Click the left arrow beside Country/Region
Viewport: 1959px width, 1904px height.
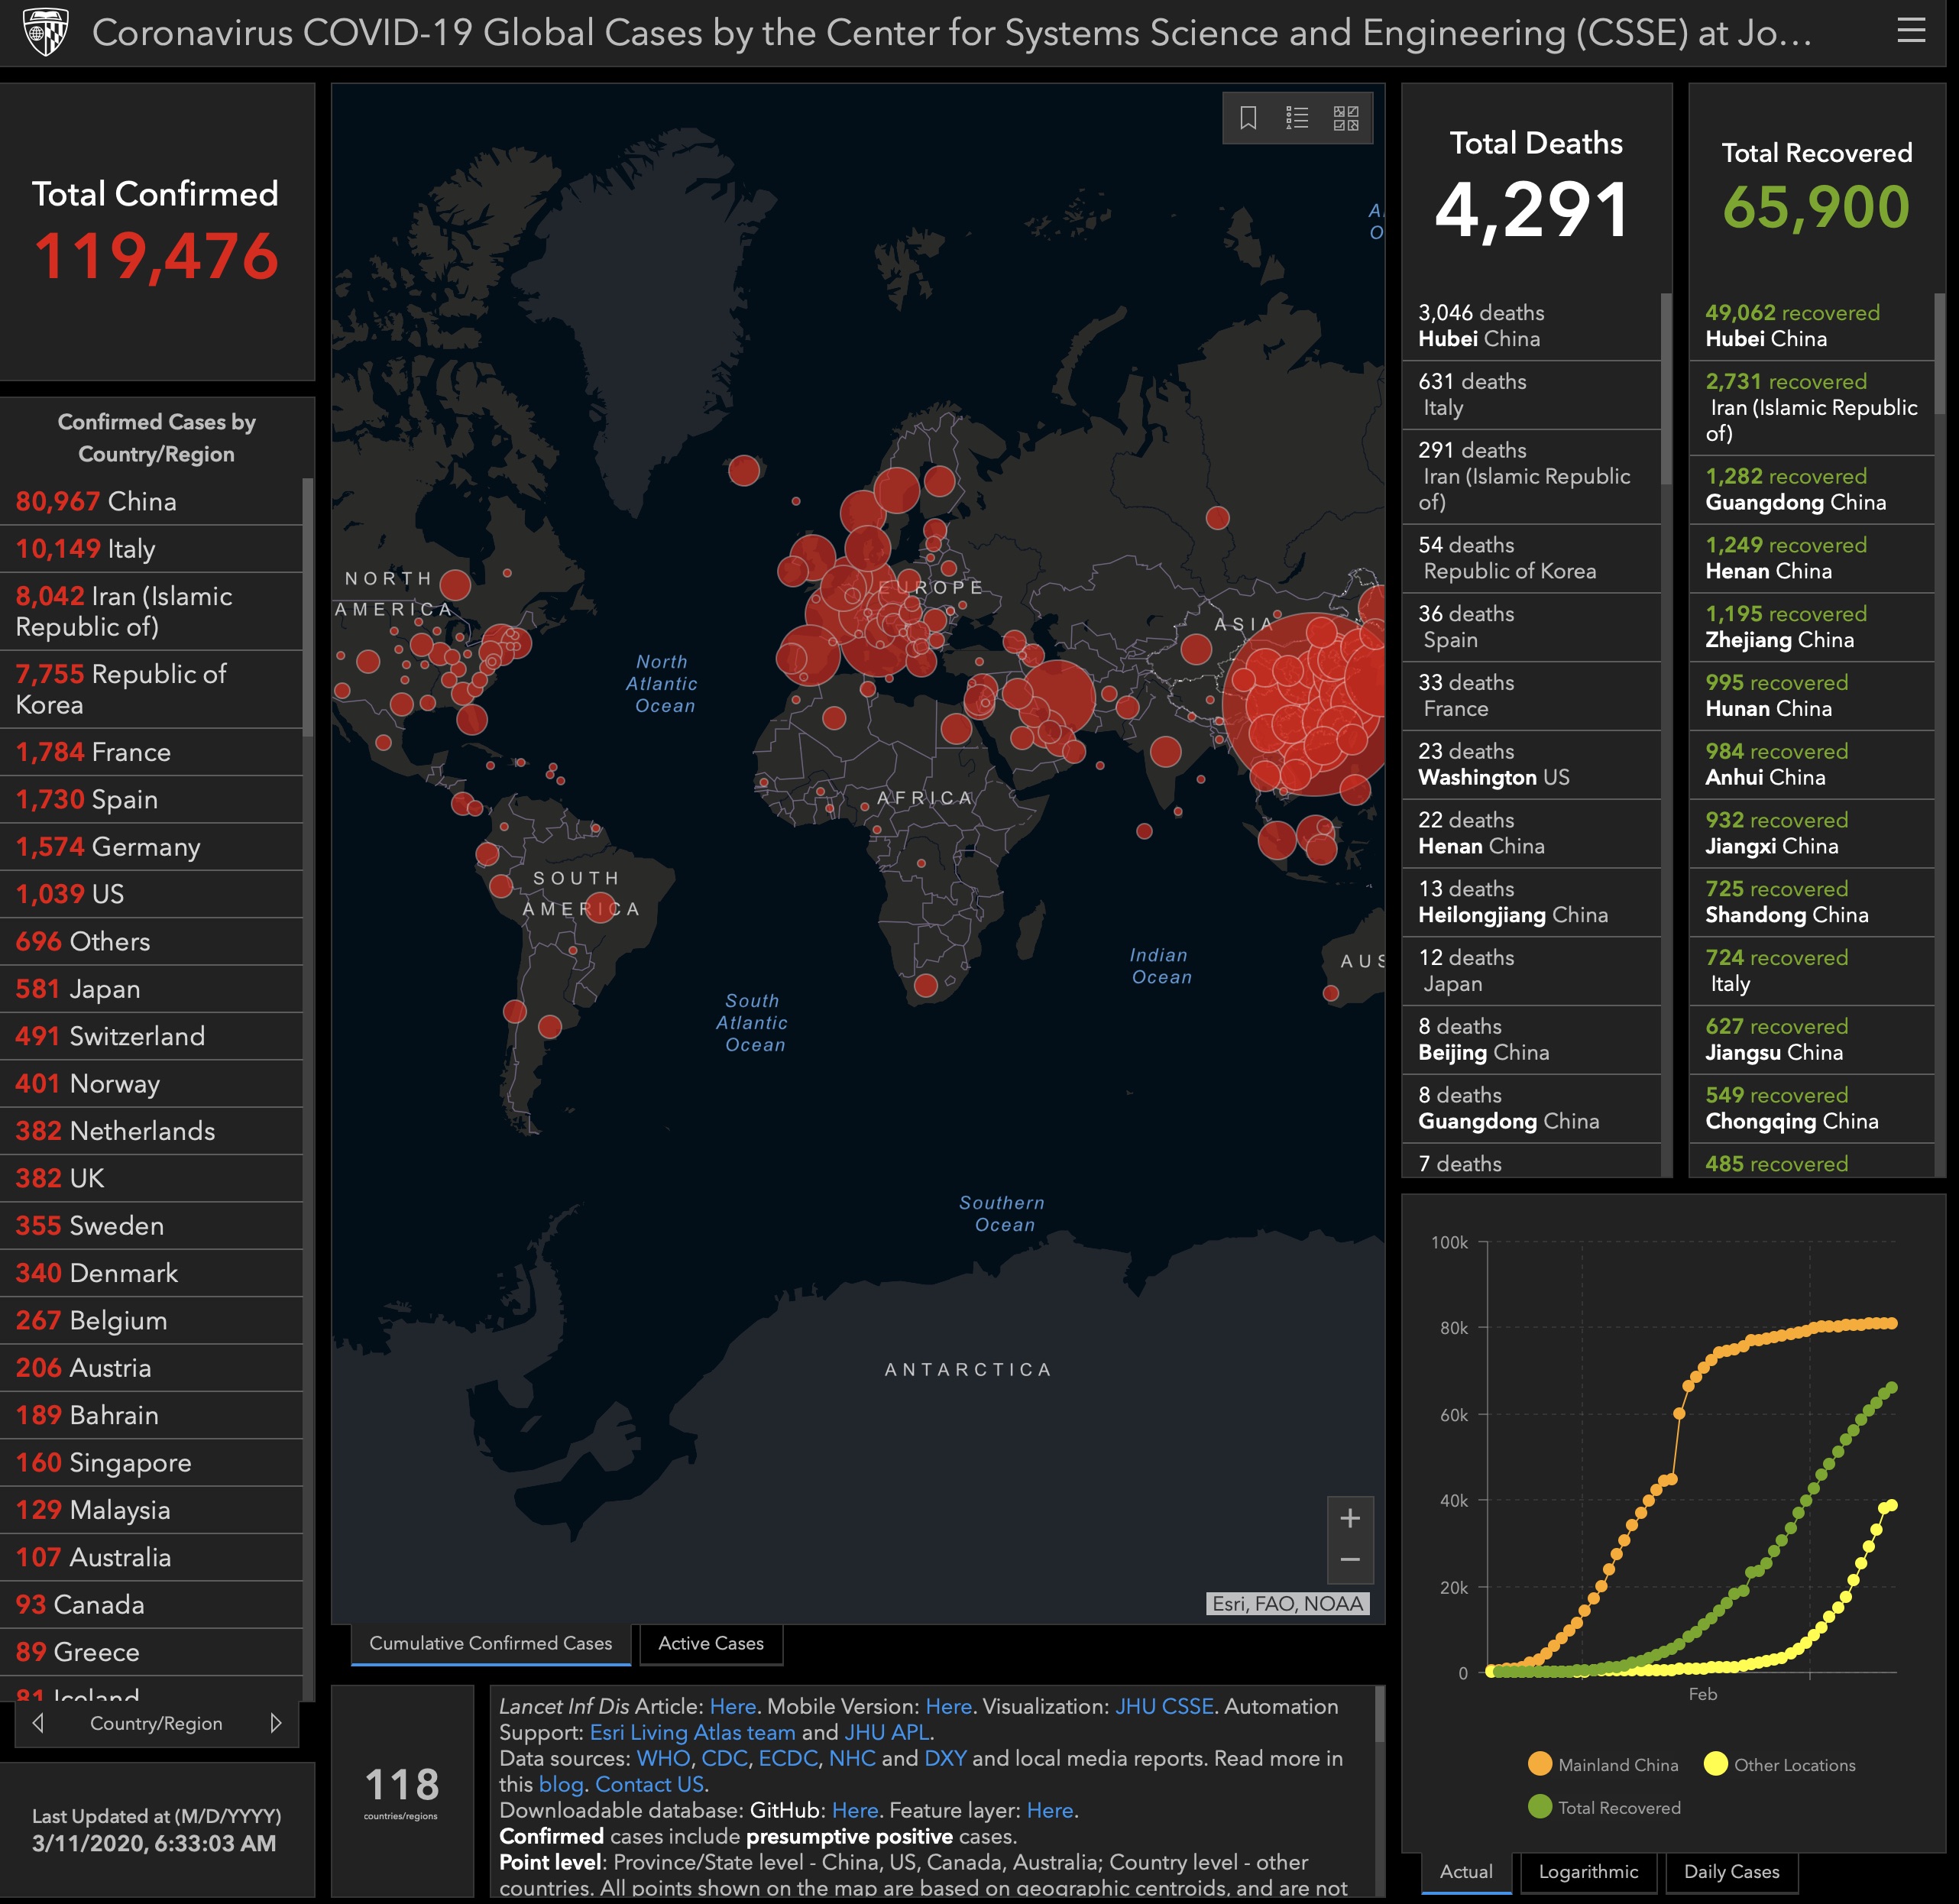[x=38, y=1723]
